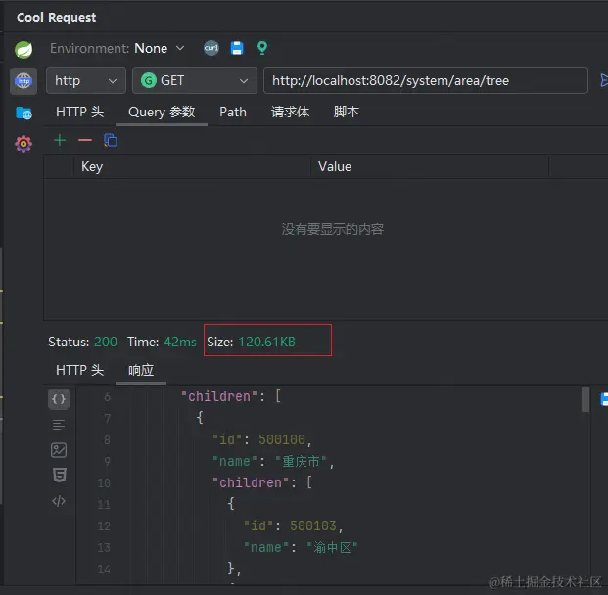The height and width of the screenshot is (595, 608).
Task: Click "children" key on line 10
Action: coord(251,483)
